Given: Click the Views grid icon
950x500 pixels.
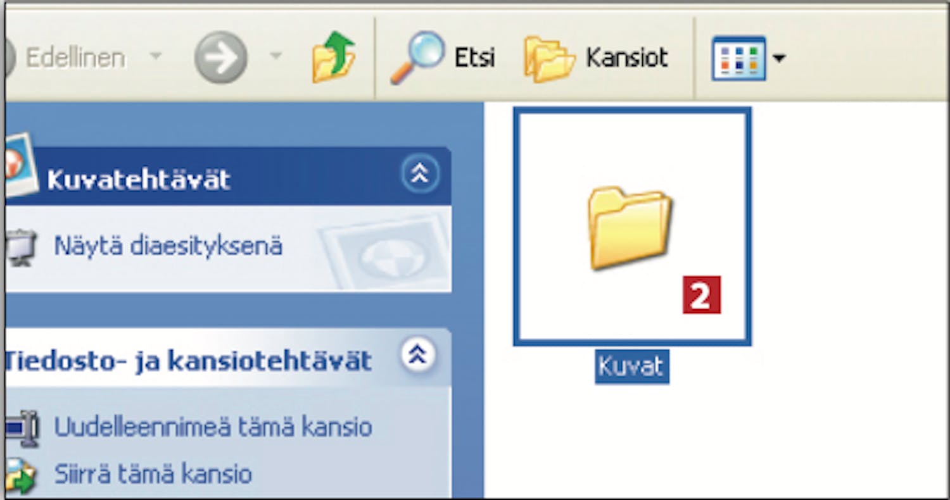Looking at the screenshot, I should [738, 58].
